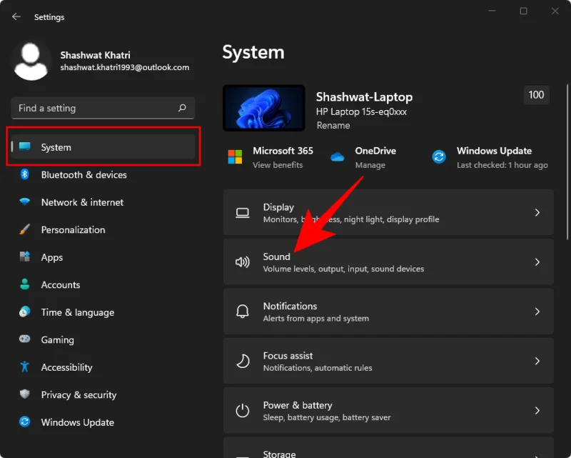Click the Accessibility person icon
Screen dimensions: 571x458
pos(24,367)
